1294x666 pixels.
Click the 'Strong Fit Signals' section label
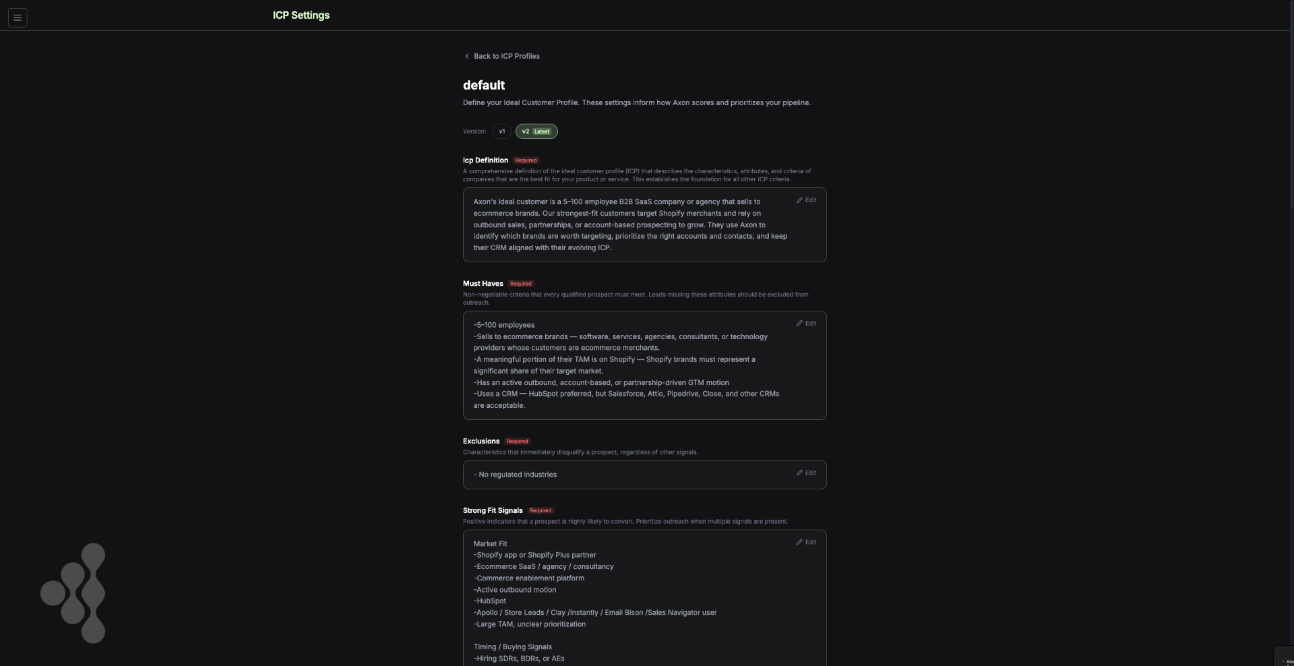[x=493, y=511]
